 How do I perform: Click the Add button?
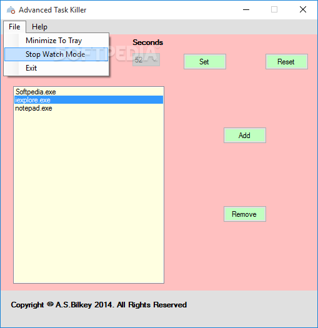tap(245, 136)
